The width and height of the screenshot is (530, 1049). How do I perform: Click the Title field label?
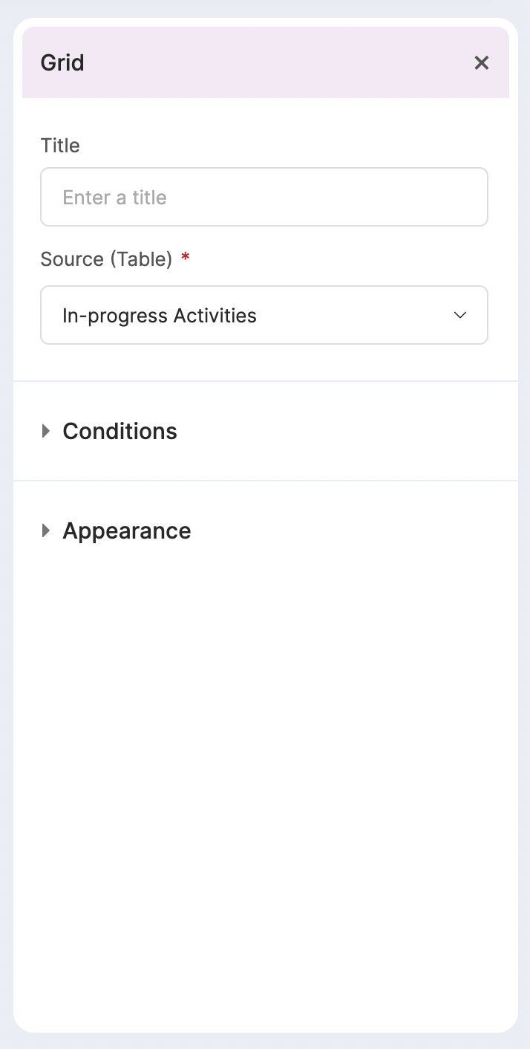(60, 146)
